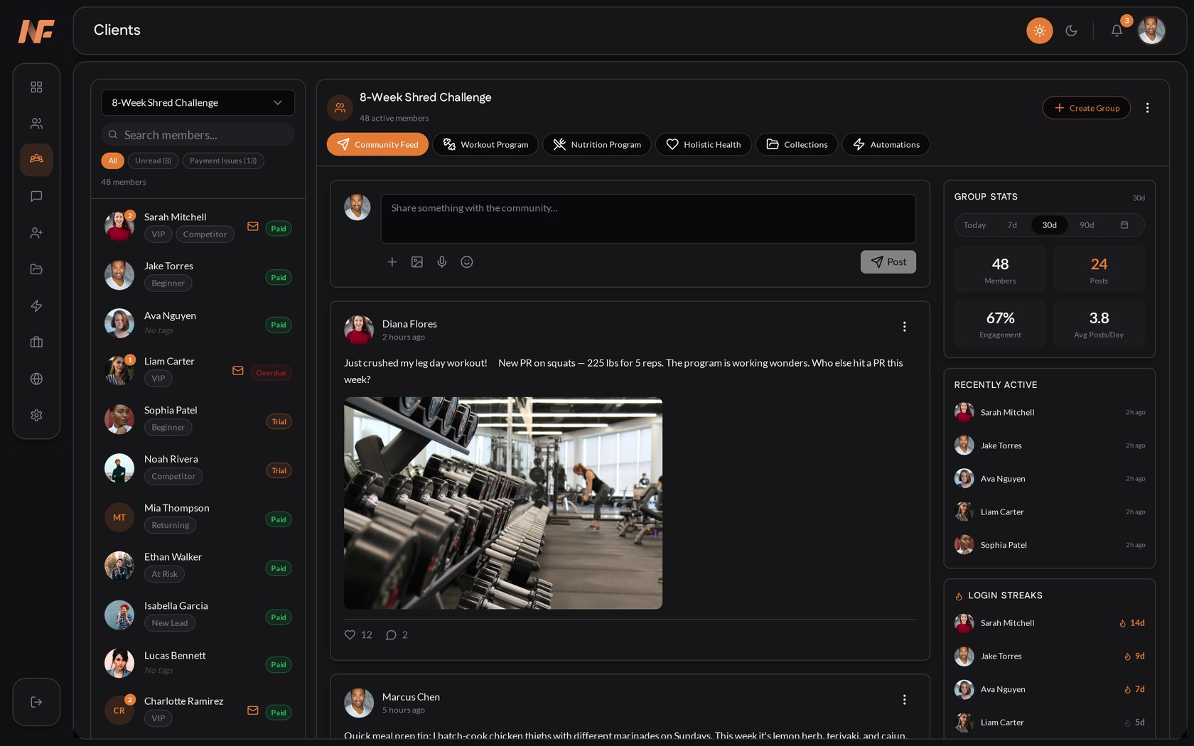The height and width of the screenshot is (746, 1194).
Task: Select Jake Torres in member list
Action: coord(198,275)
